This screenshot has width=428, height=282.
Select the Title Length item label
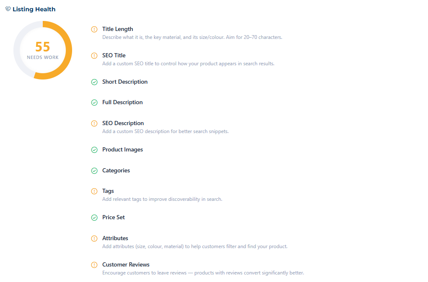point(118,29)
